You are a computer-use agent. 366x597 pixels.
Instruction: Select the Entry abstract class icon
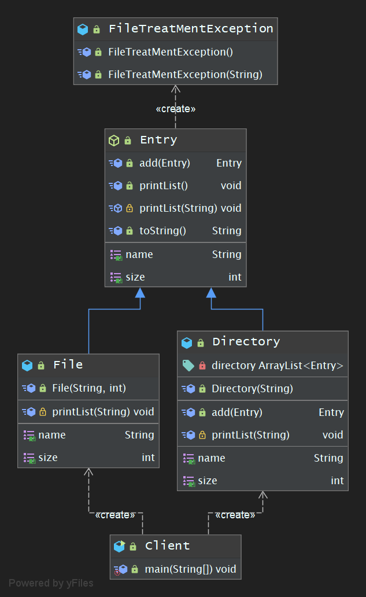click(x=114, y=140)
